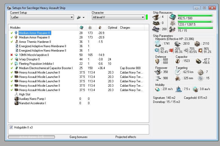
Task: Toggle red X of 10MN MicroWarpdrive II
Action: 12,55
